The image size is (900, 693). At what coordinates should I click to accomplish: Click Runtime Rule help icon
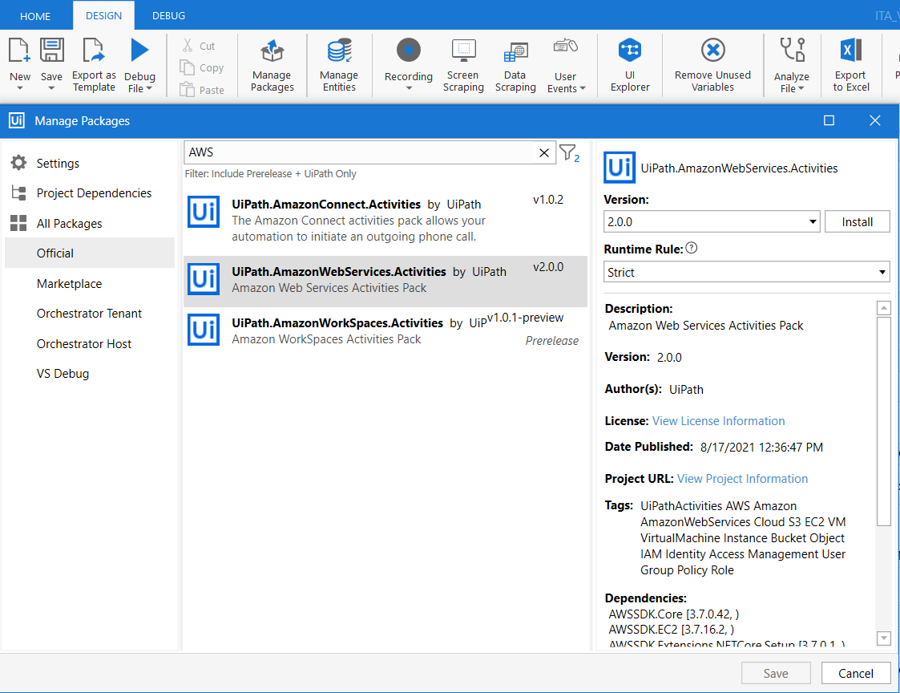click(692, 248)
